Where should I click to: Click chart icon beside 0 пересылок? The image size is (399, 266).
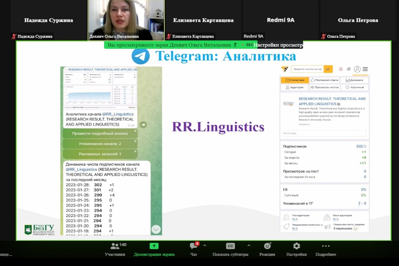356,229
